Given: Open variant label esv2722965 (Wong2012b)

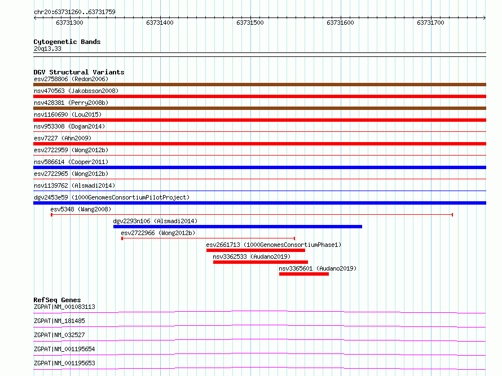Looking at the screenshot, I should pos(71,174).
